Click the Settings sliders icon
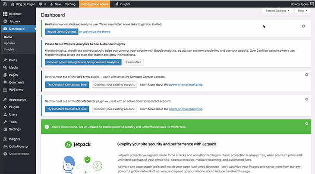This screenshot has width=315, height=174. click(x=5, y=129)
